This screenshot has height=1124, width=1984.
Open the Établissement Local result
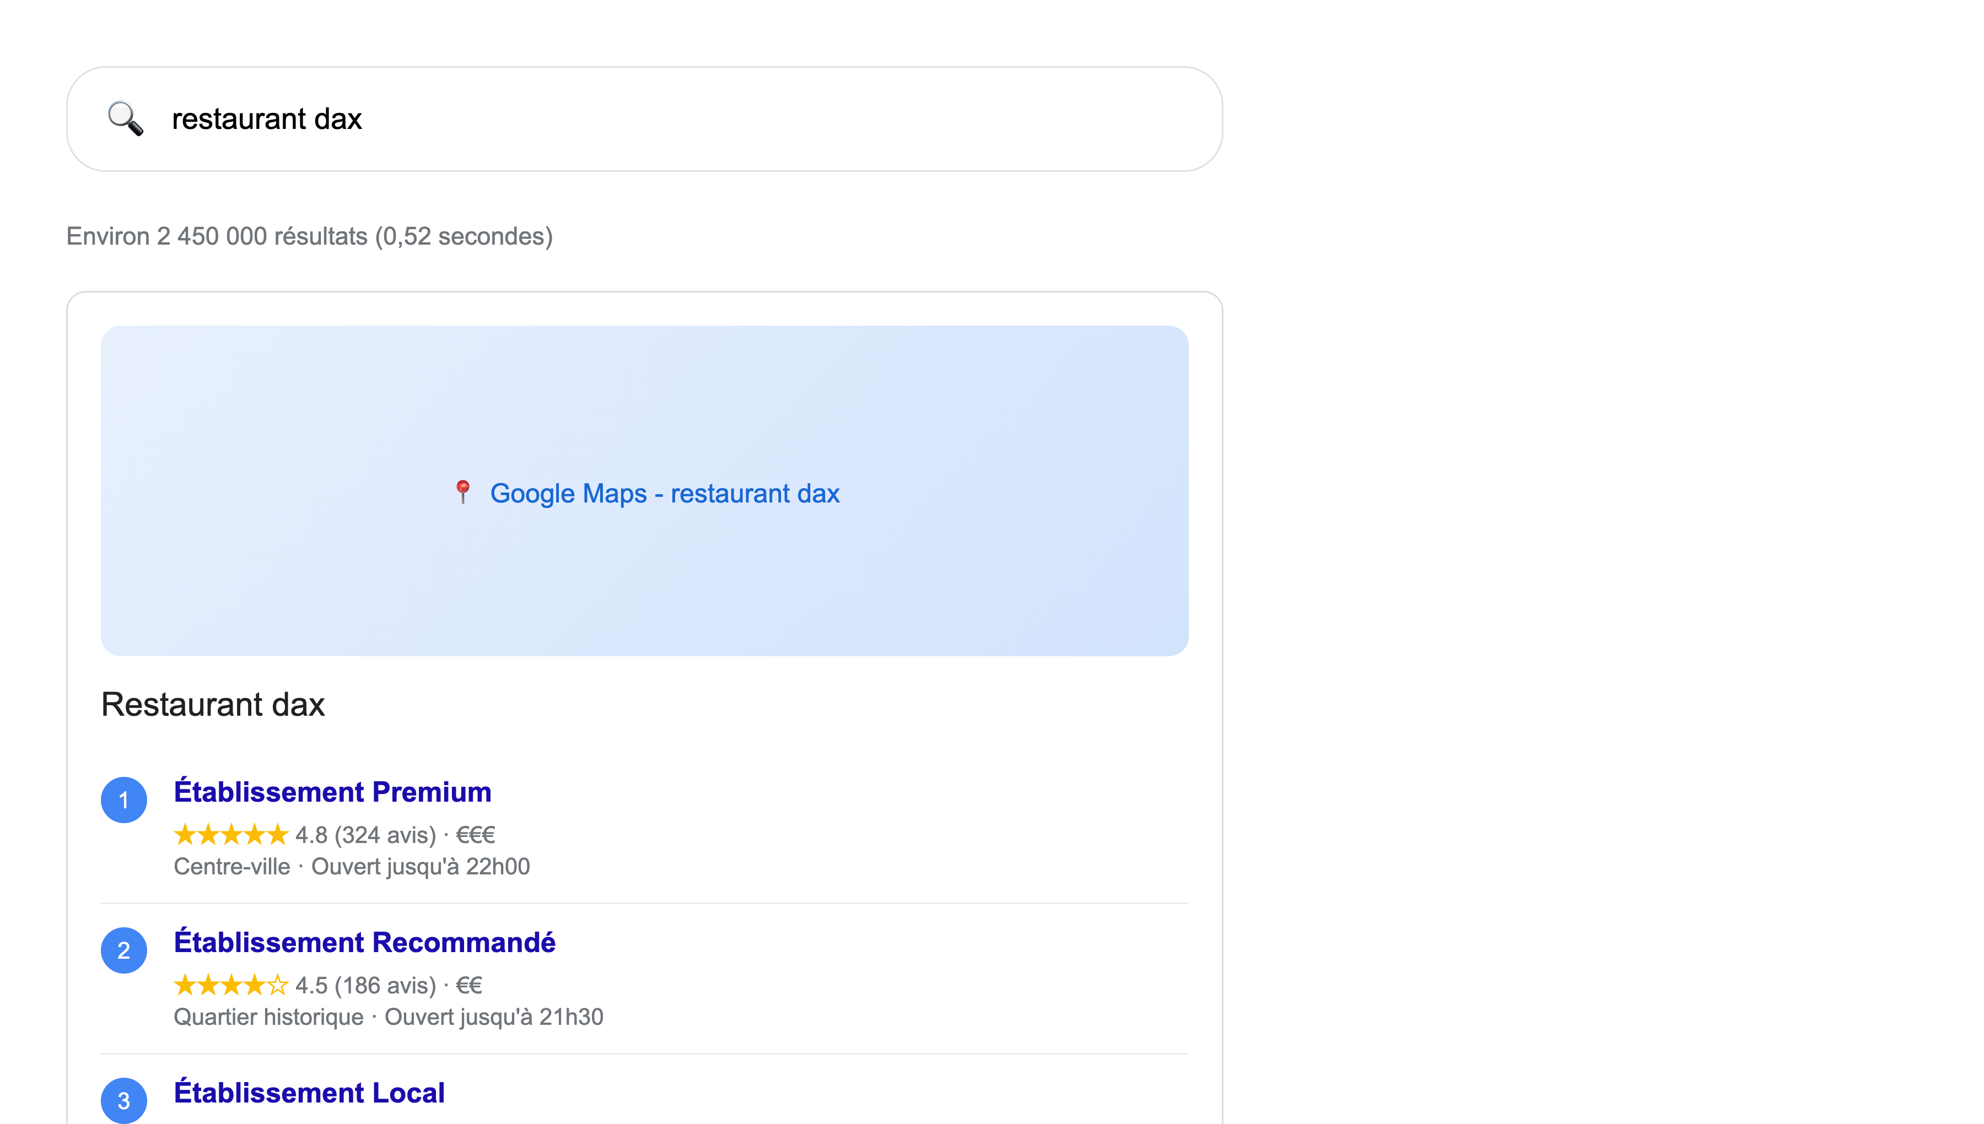pyautogui.click(x=310, y=1093)
